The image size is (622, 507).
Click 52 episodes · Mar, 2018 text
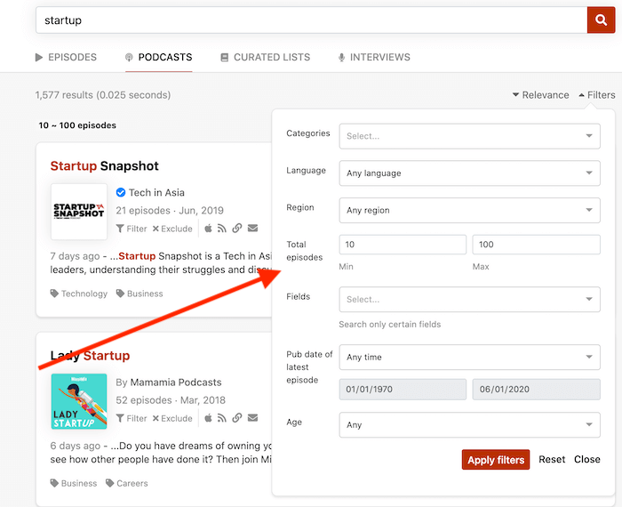coord(171,399)
